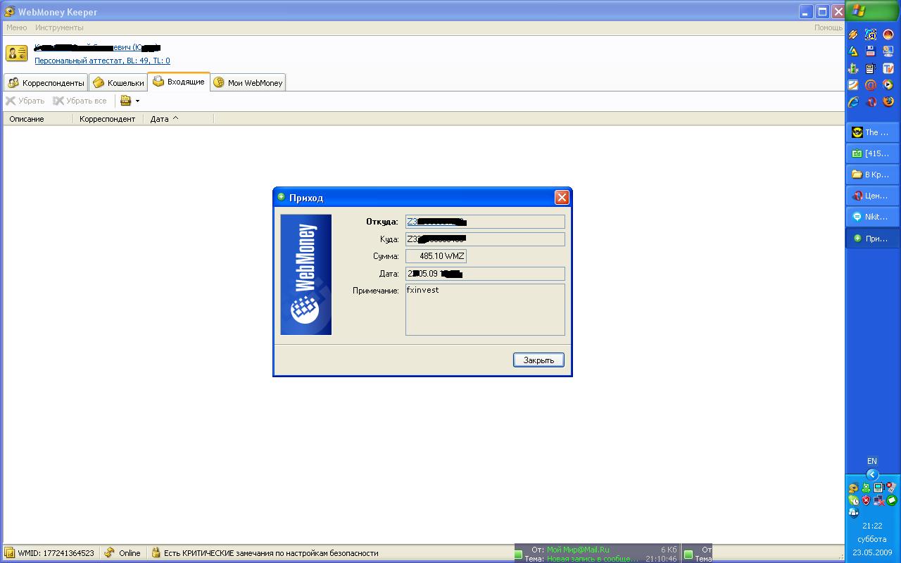Click the Сумма field showing 485.10 WMZ
This screenshot has height=563, width=901.
[x=436, y=256]
